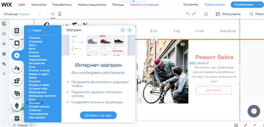
Task: Select Менеджер контента category
Action: coord(43,96)
